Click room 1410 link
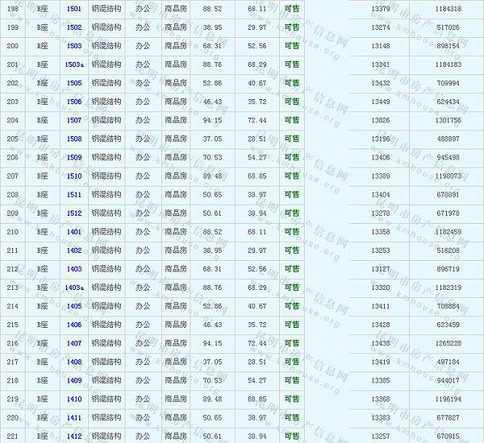This screenshot has height=443, width=484. click(74, 400)
